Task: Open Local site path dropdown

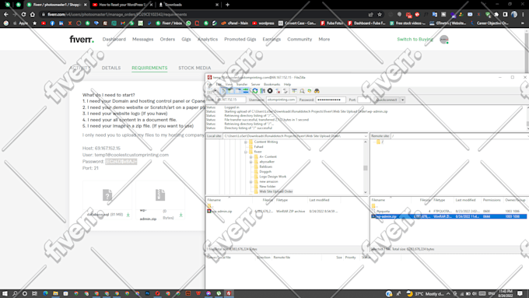Action: coord(366,136)
